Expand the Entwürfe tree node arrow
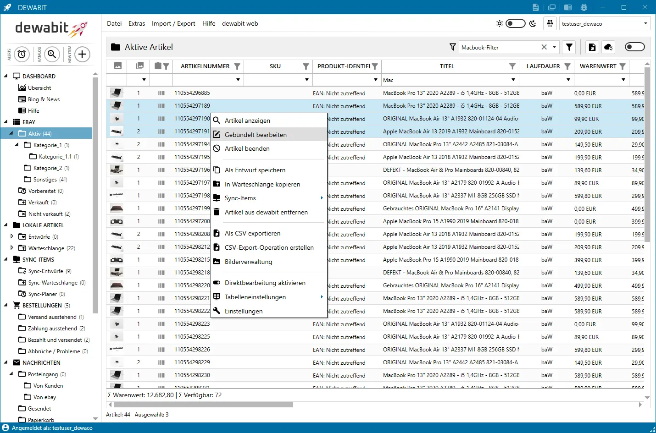 click(12, 236)
